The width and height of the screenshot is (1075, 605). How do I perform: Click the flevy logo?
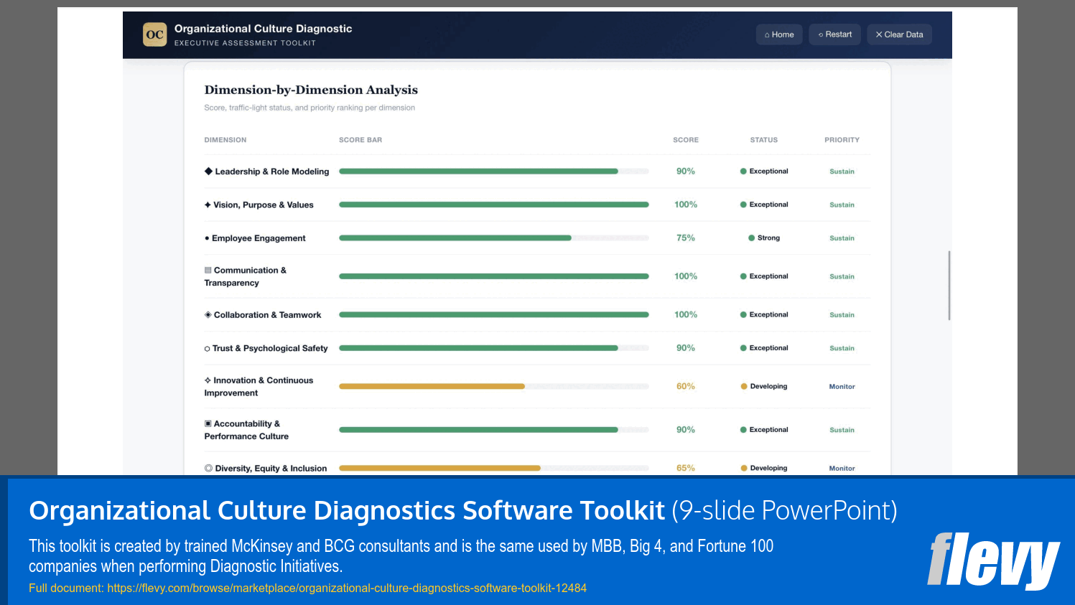993,561
